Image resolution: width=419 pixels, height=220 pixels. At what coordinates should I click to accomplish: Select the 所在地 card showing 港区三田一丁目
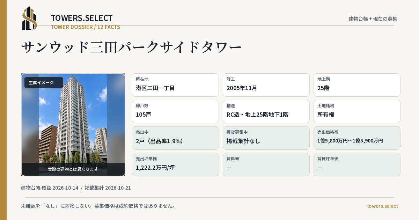[x=175, y=85]
